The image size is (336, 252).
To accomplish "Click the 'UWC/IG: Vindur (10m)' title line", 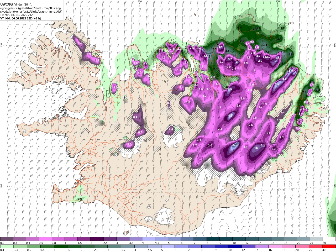I will (16, 4).
